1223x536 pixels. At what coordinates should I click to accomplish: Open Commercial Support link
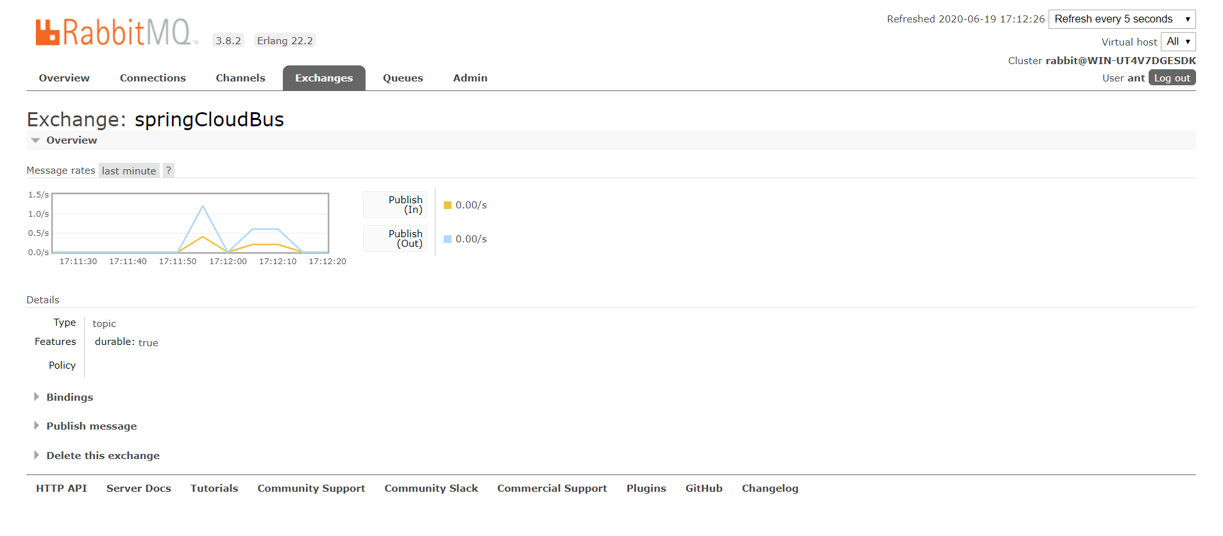click(x=552, y=489)
